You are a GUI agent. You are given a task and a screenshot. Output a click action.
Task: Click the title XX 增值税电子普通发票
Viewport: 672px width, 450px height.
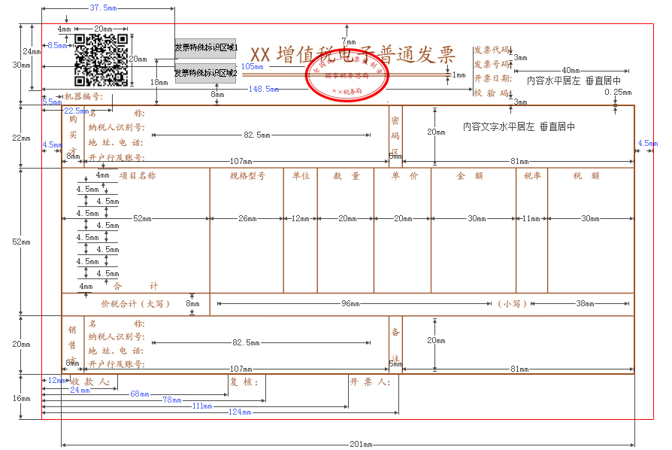pos(353,54)
